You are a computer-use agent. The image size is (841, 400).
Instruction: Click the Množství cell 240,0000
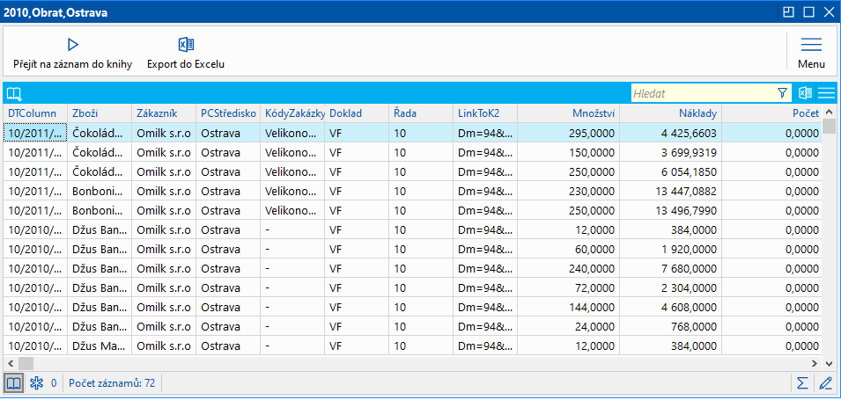pos(569,268)
